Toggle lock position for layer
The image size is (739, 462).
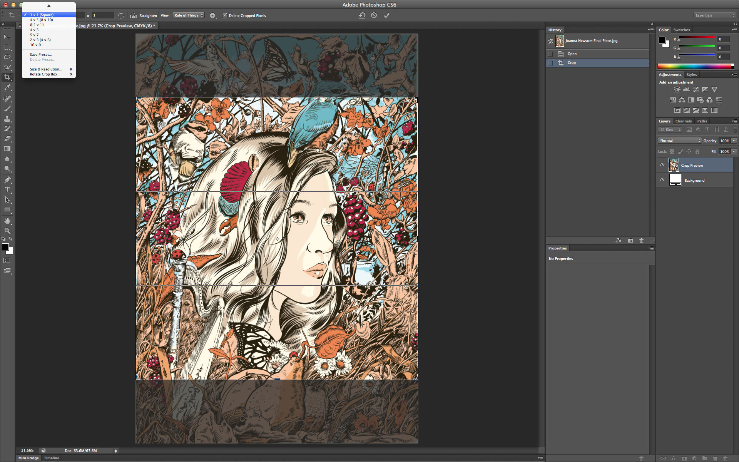[x=689, y=151]
